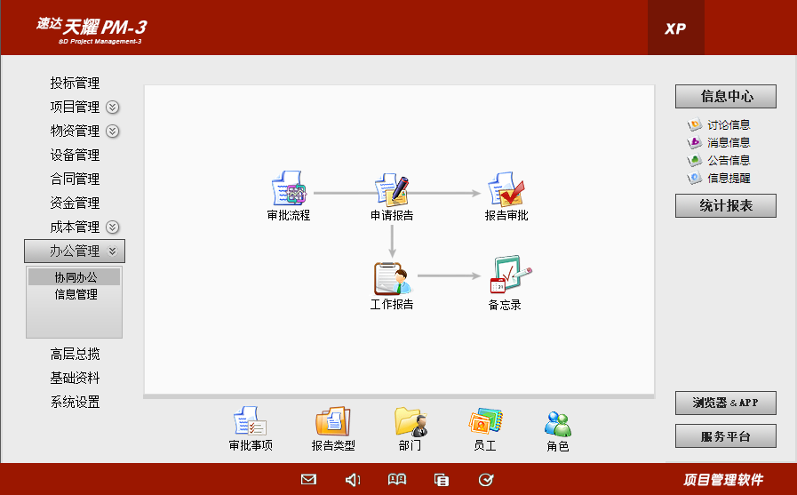Click the 统计报表 button

725,206
